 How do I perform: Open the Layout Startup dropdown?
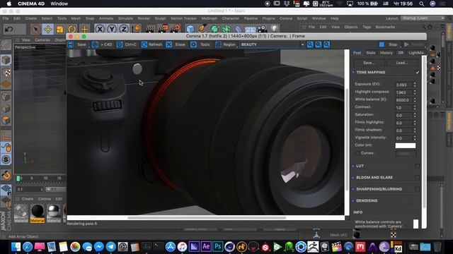point(423,18)
